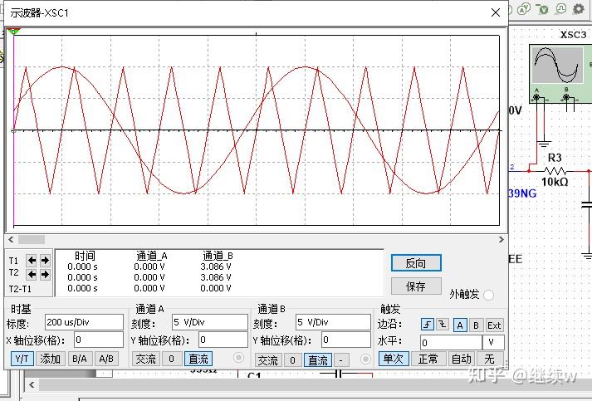Click the 反向 reverse button

click(x=416, y=263)
